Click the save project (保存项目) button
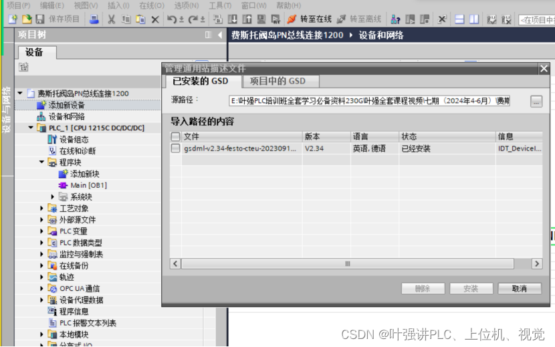The width and height of the screenshot is (555, 347). click(x=58, y=19)
